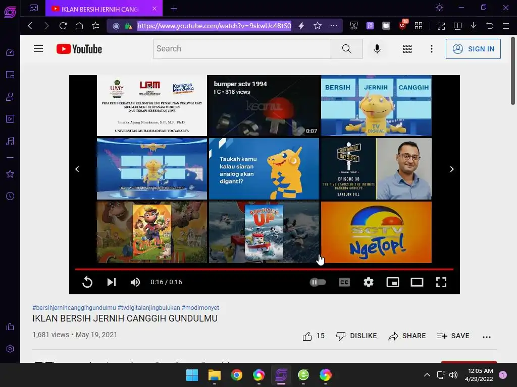Open the TV digital studio mascot thumbnail
The image size is (517, 387).
152,169
